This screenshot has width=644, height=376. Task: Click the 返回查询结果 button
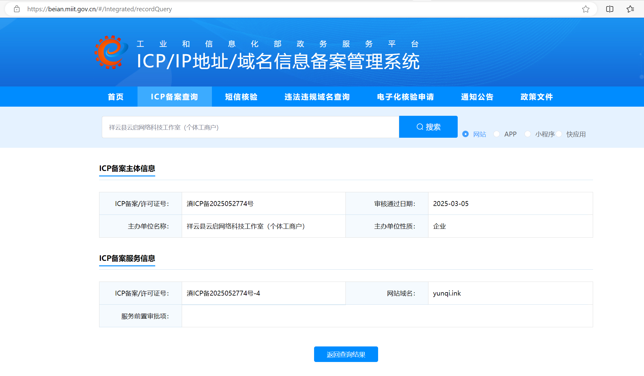pos(346,354)
